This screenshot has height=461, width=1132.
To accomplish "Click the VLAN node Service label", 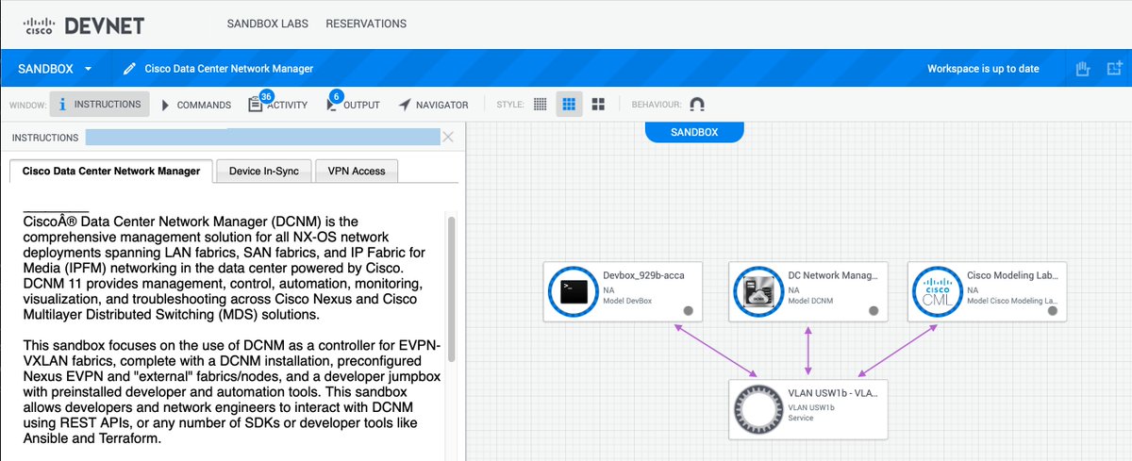I will [x=801, y=418].
